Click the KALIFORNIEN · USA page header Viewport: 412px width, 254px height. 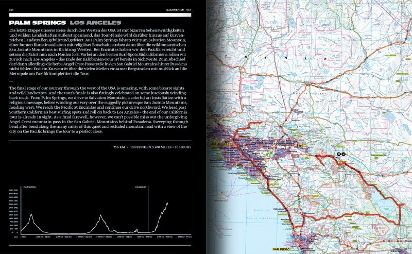click(179, 10)
